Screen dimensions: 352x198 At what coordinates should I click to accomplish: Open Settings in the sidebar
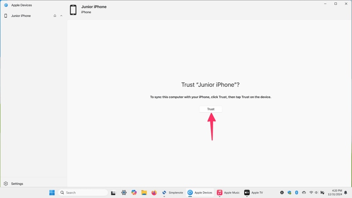tap(17, 183)
